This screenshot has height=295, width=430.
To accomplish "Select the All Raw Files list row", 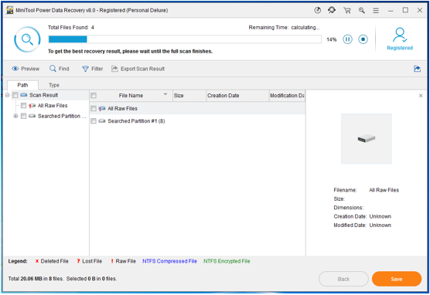I will point(197,108).
